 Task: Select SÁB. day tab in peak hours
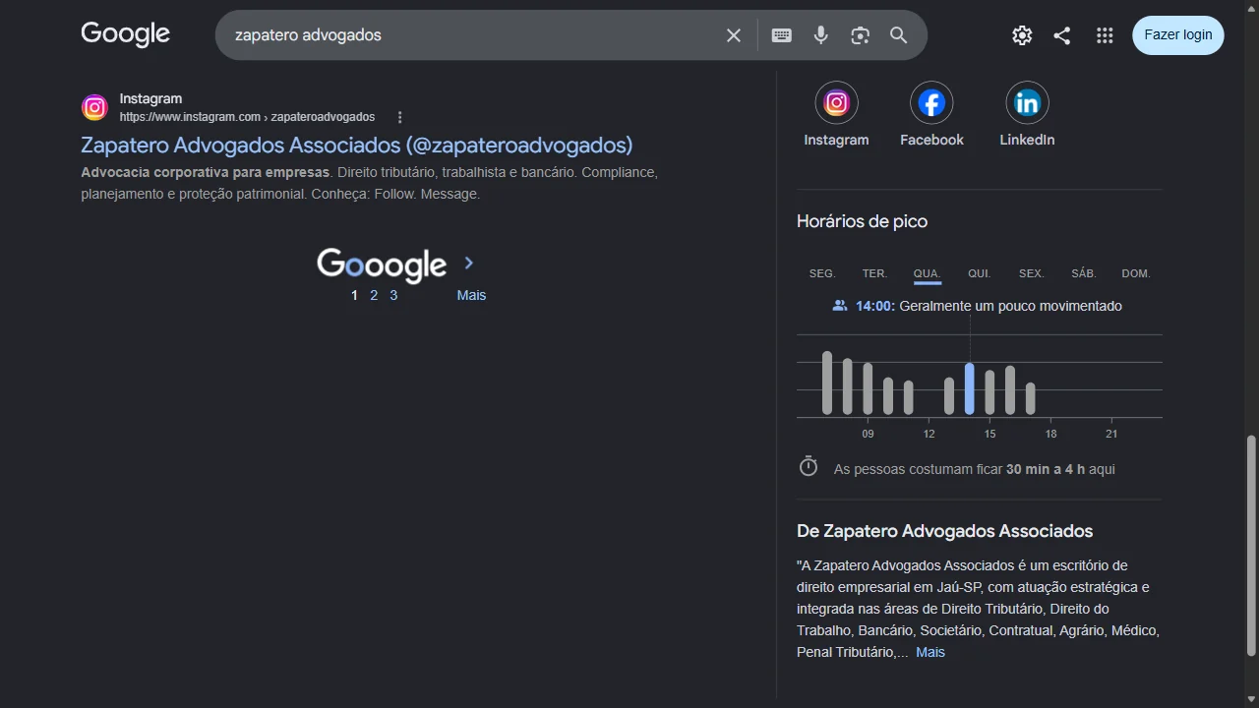click(1083, 273)
